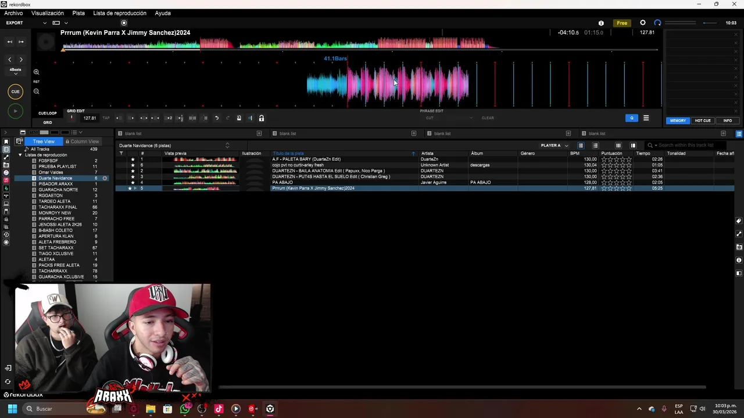744x418 pixels.
Task: Open the Ayuda menu
Action: click(x=163, y=13)
